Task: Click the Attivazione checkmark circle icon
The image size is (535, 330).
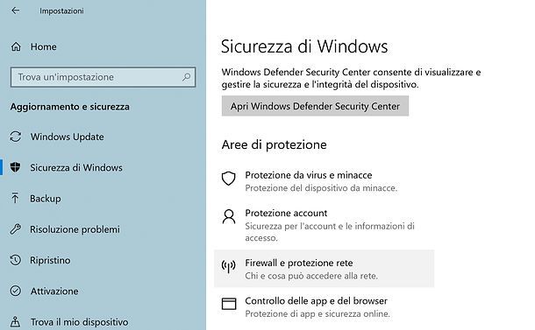Action: pos(16,291)
